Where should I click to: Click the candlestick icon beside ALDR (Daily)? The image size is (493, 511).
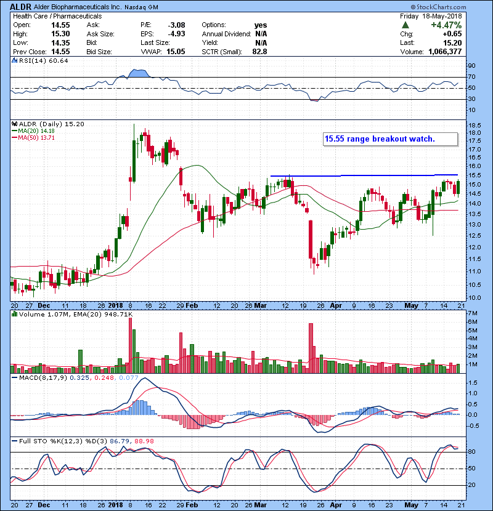(x=14, y=124)
